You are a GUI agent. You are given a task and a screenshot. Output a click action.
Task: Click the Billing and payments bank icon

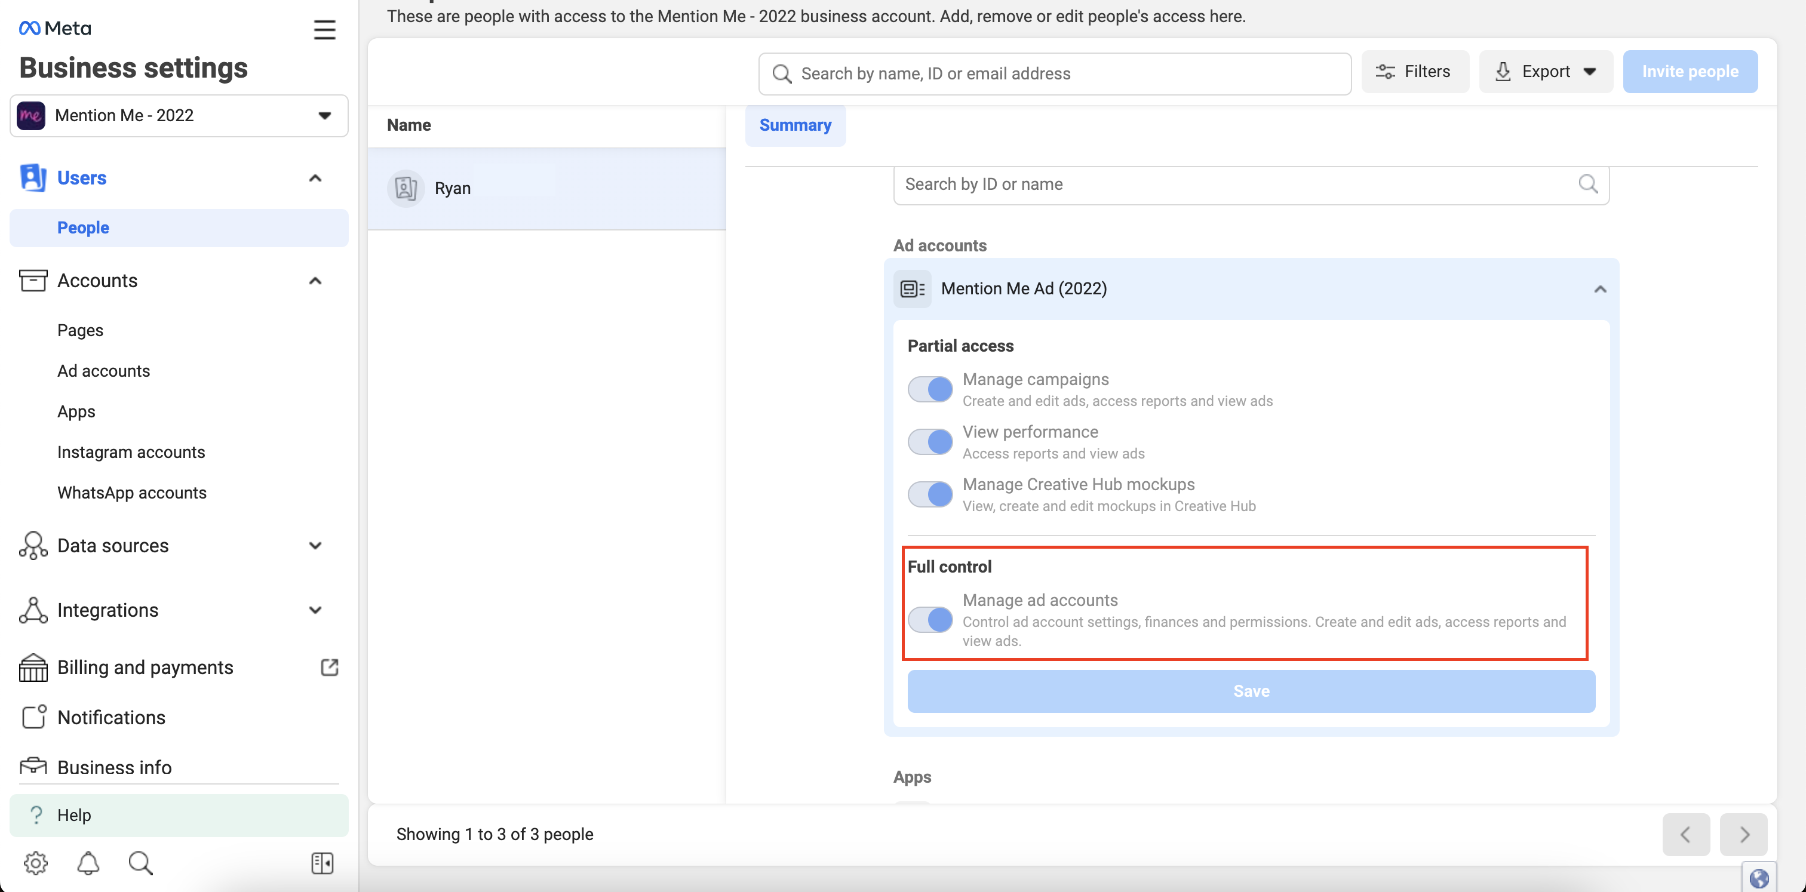(x=33, y=668)
